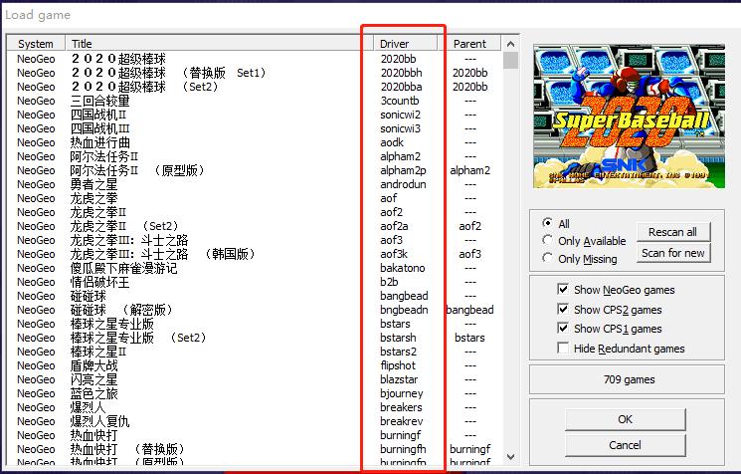
Task: Sort list by Title column header
Action: click(82, 44)
